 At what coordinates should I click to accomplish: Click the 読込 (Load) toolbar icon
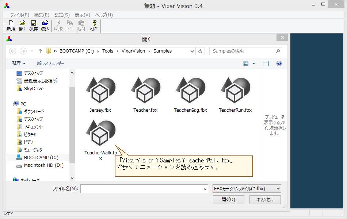45,25
